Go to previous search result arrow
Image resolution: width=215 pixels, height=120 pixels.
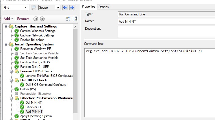tap(65, 8)
